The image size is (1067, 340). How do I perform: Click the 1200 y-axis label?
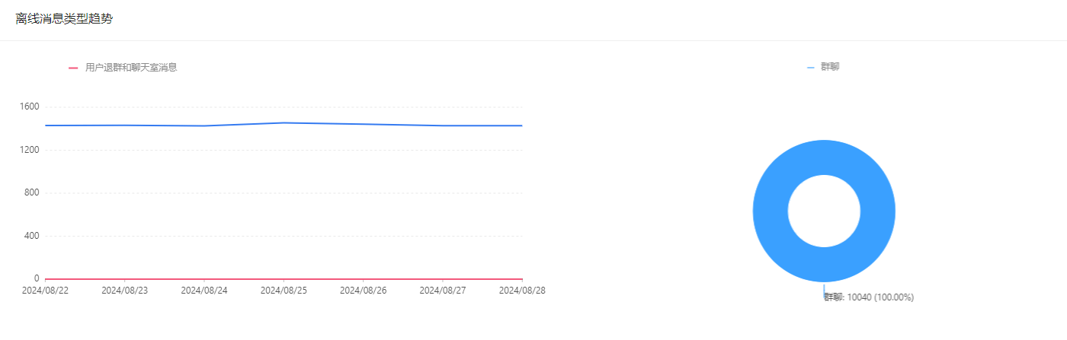30,150
